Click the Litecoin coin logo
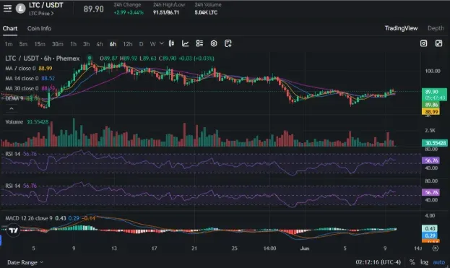 (20, 9)
